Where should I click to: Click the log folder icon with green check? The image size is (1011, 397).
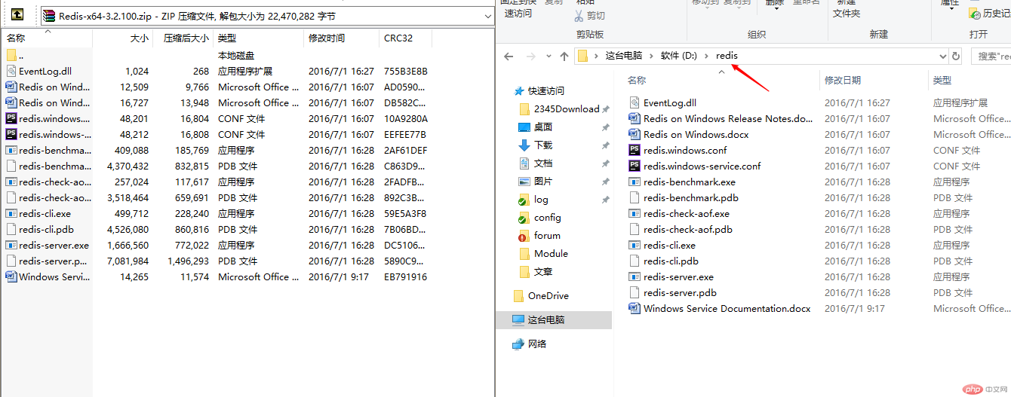pyautogui.click(x=524, y=200)
